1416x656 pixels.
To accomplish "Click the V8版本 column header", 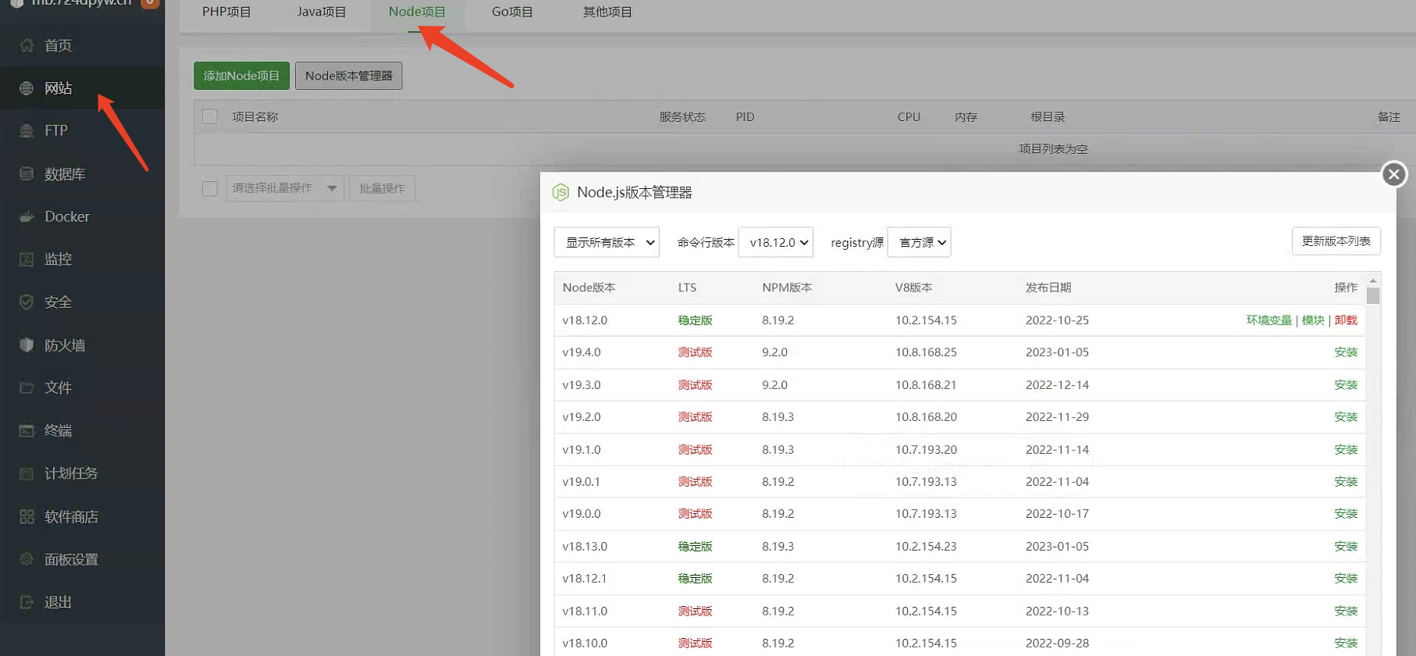I will pos(913,287).
